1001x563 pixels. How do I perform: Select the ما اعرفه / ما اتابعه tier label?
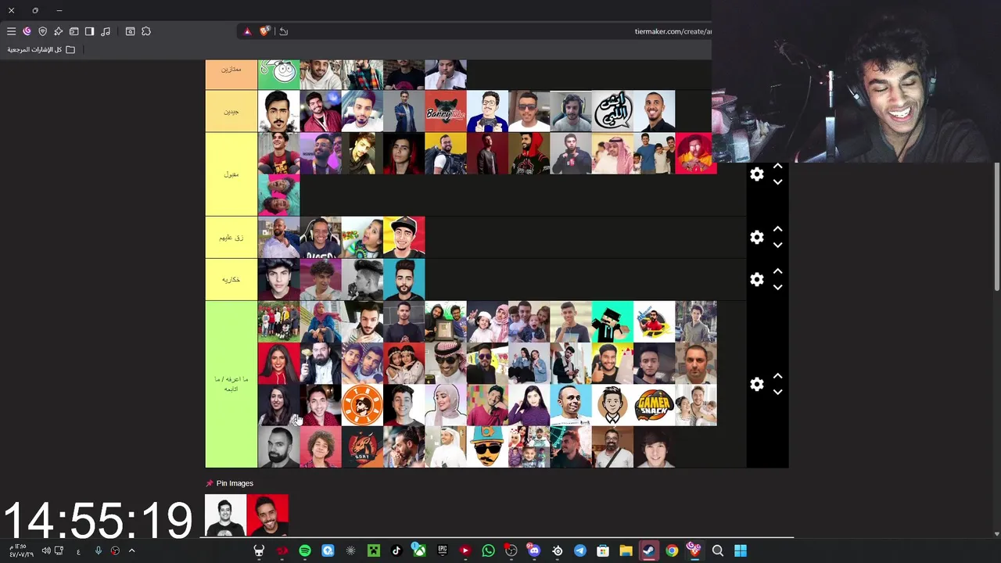(231, 384)
